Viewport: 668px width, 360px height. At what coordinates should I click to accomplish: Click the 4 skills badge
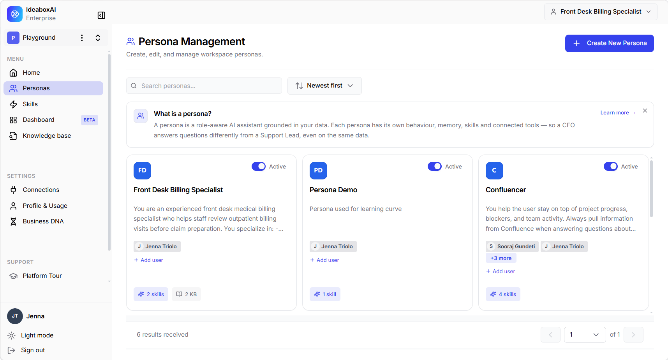[x=503, y=294]
